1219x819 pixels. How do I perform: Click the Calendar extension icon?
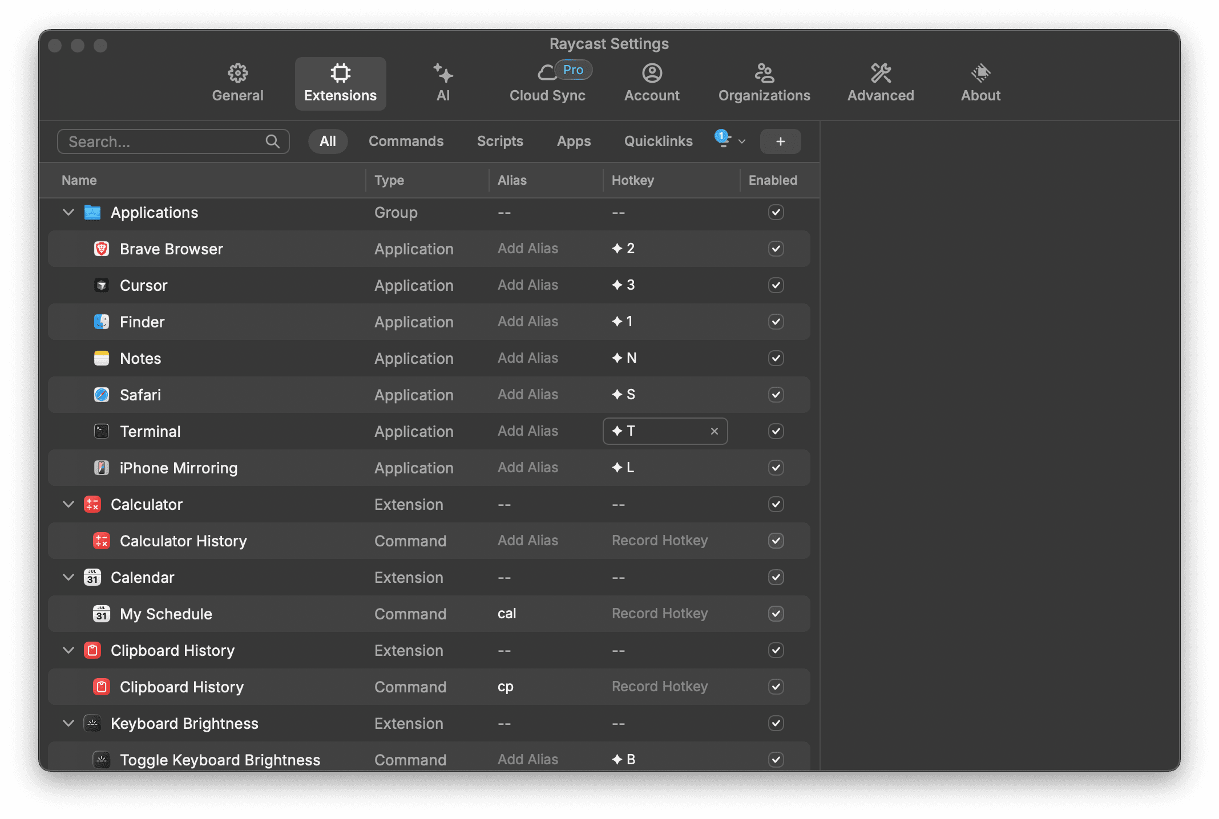point(92,577)
